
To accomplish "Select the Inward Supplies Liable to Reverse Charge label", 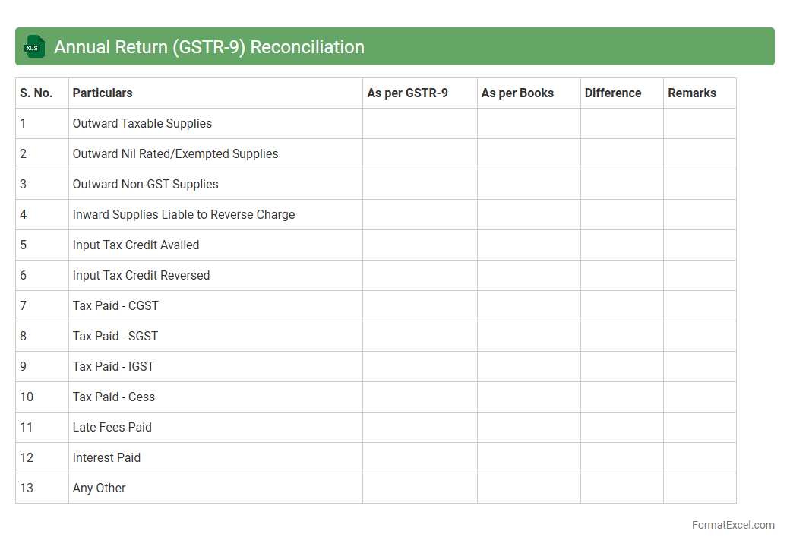I will point(183,215).
